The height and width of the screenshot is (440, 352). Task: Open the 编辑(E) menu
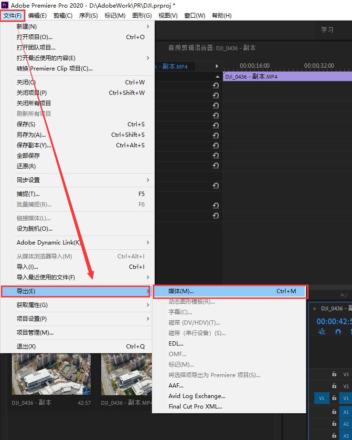pyautogui.click(x=37, y=16)
